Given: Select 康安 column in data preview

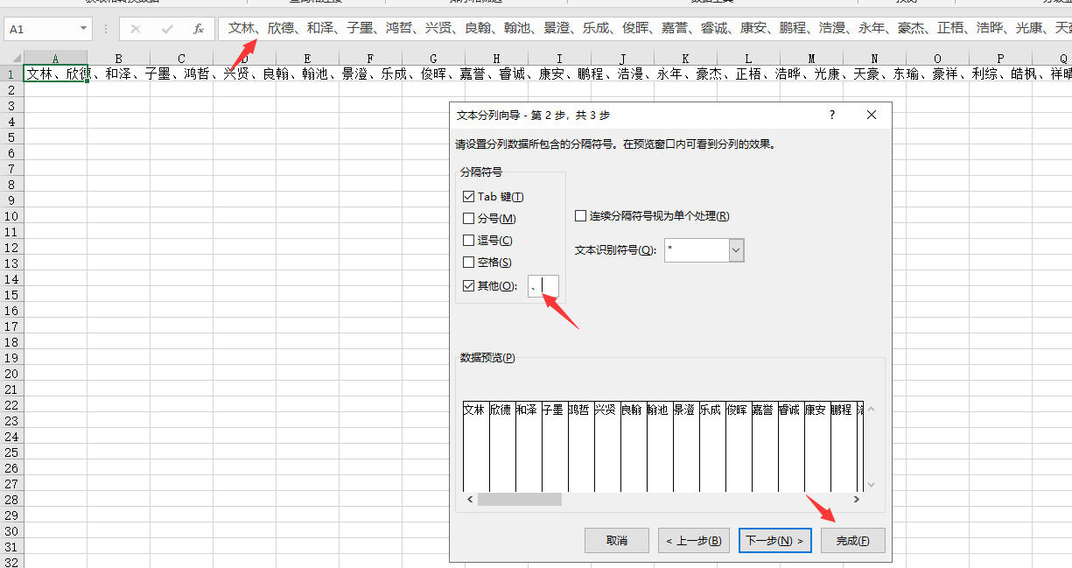Looking at the screenshot, I should 817,446.
